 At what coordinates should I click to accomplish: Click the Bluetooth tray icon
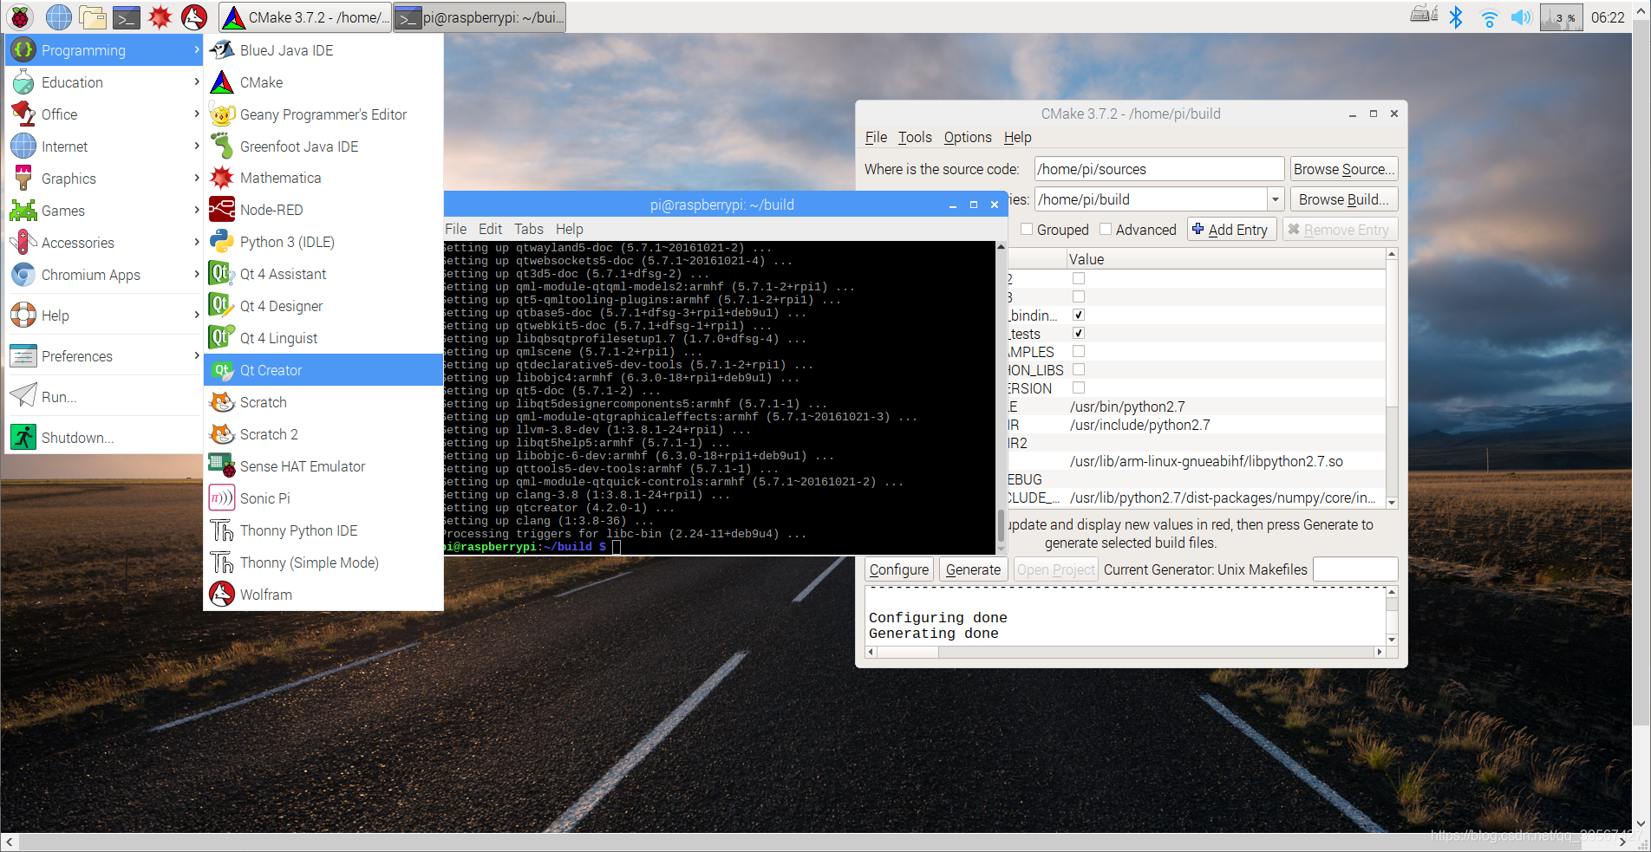point(1456,16)
